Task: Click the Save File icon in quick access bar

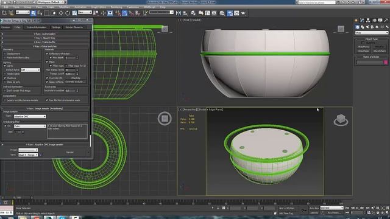Action: (15, 2)
